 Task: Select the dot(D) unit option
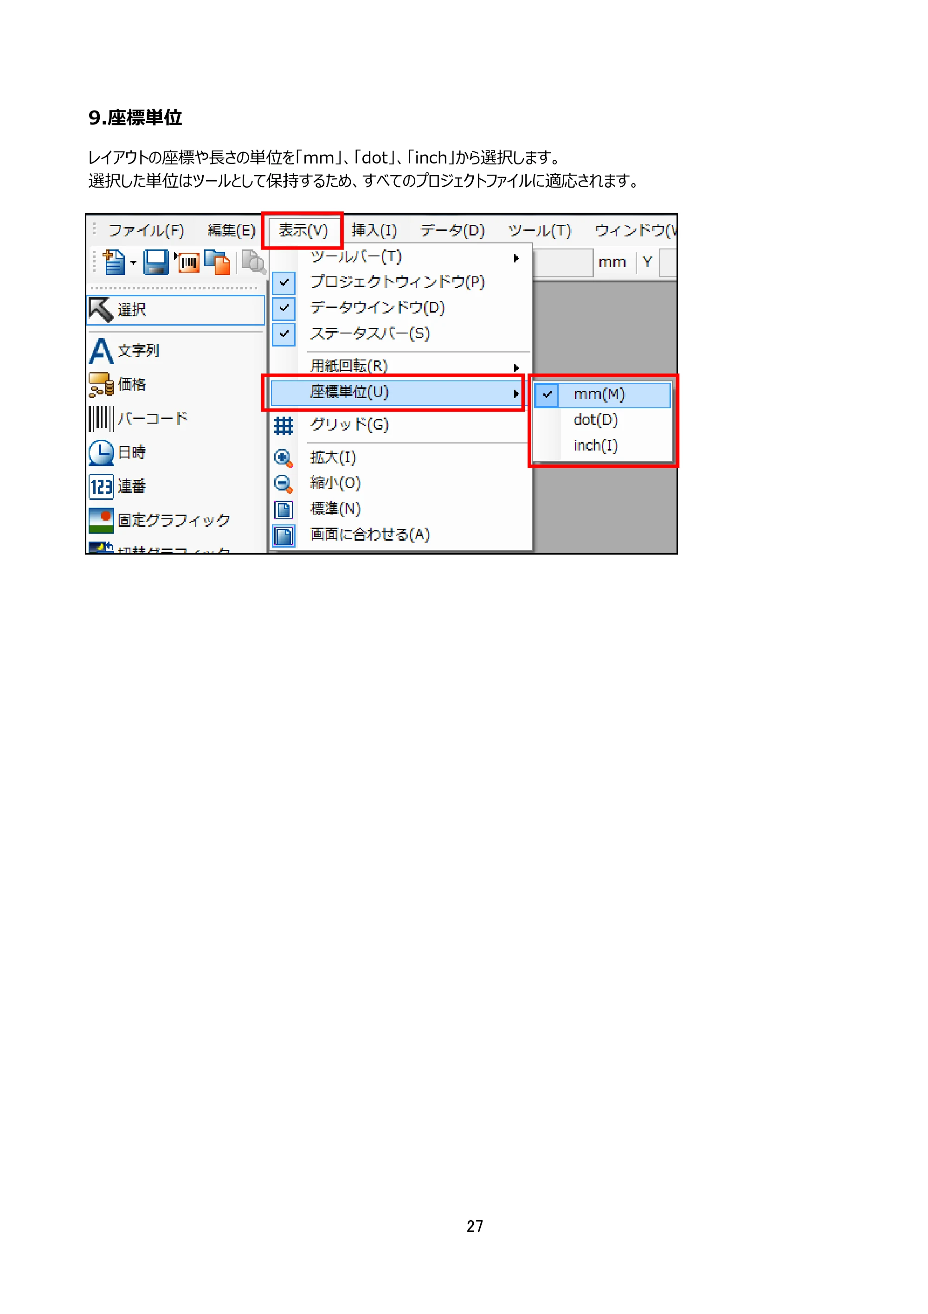click(602, 420)
